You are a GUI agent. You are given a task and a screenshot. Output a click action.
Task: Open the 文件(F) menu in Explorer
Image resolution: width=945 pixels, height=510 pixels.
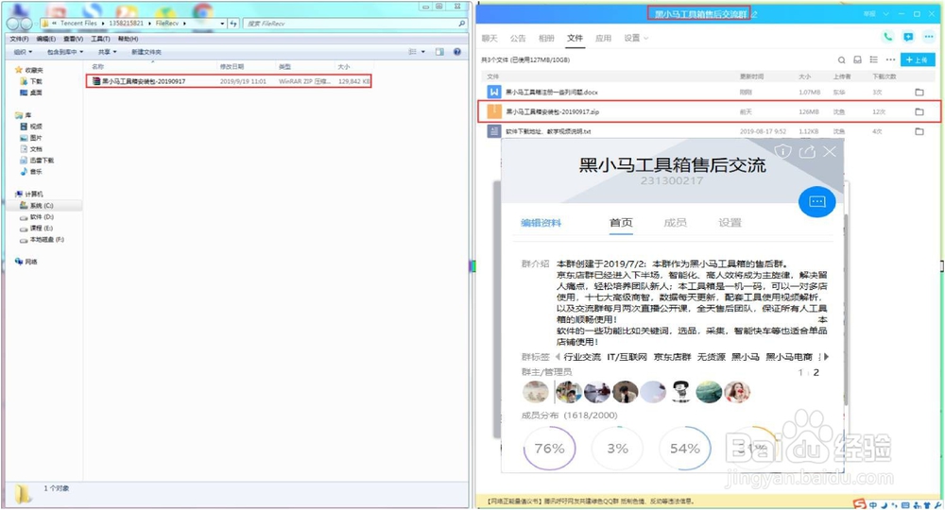click(19, 39)
